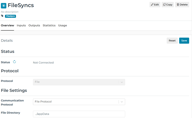
Task: Reset the details form
Action: [x=172, y=41]
